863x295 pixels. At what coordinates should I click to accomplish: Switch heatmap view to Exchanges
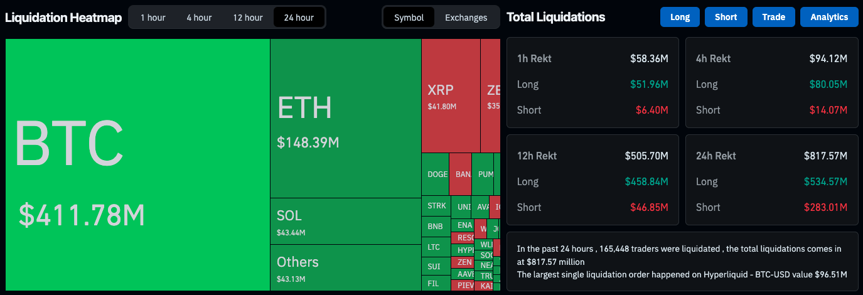coord(466,18)
